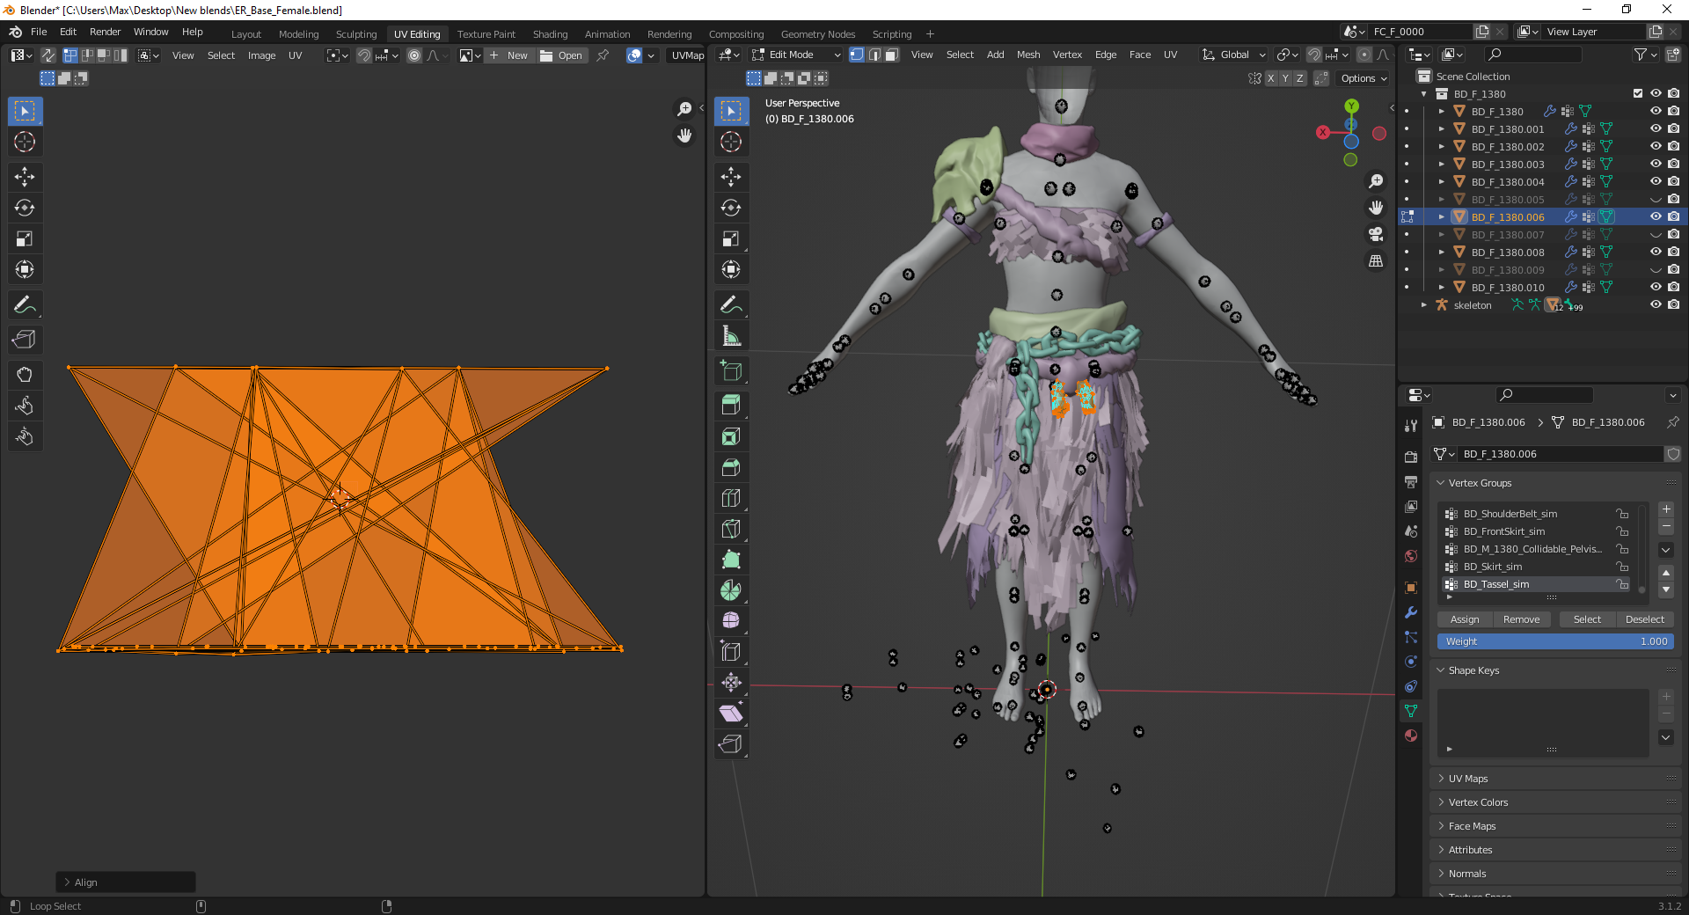Click the mesh name field BD_F_1380.006
The height and width of the screenshot is (915, 1689).
(1561, 454)
